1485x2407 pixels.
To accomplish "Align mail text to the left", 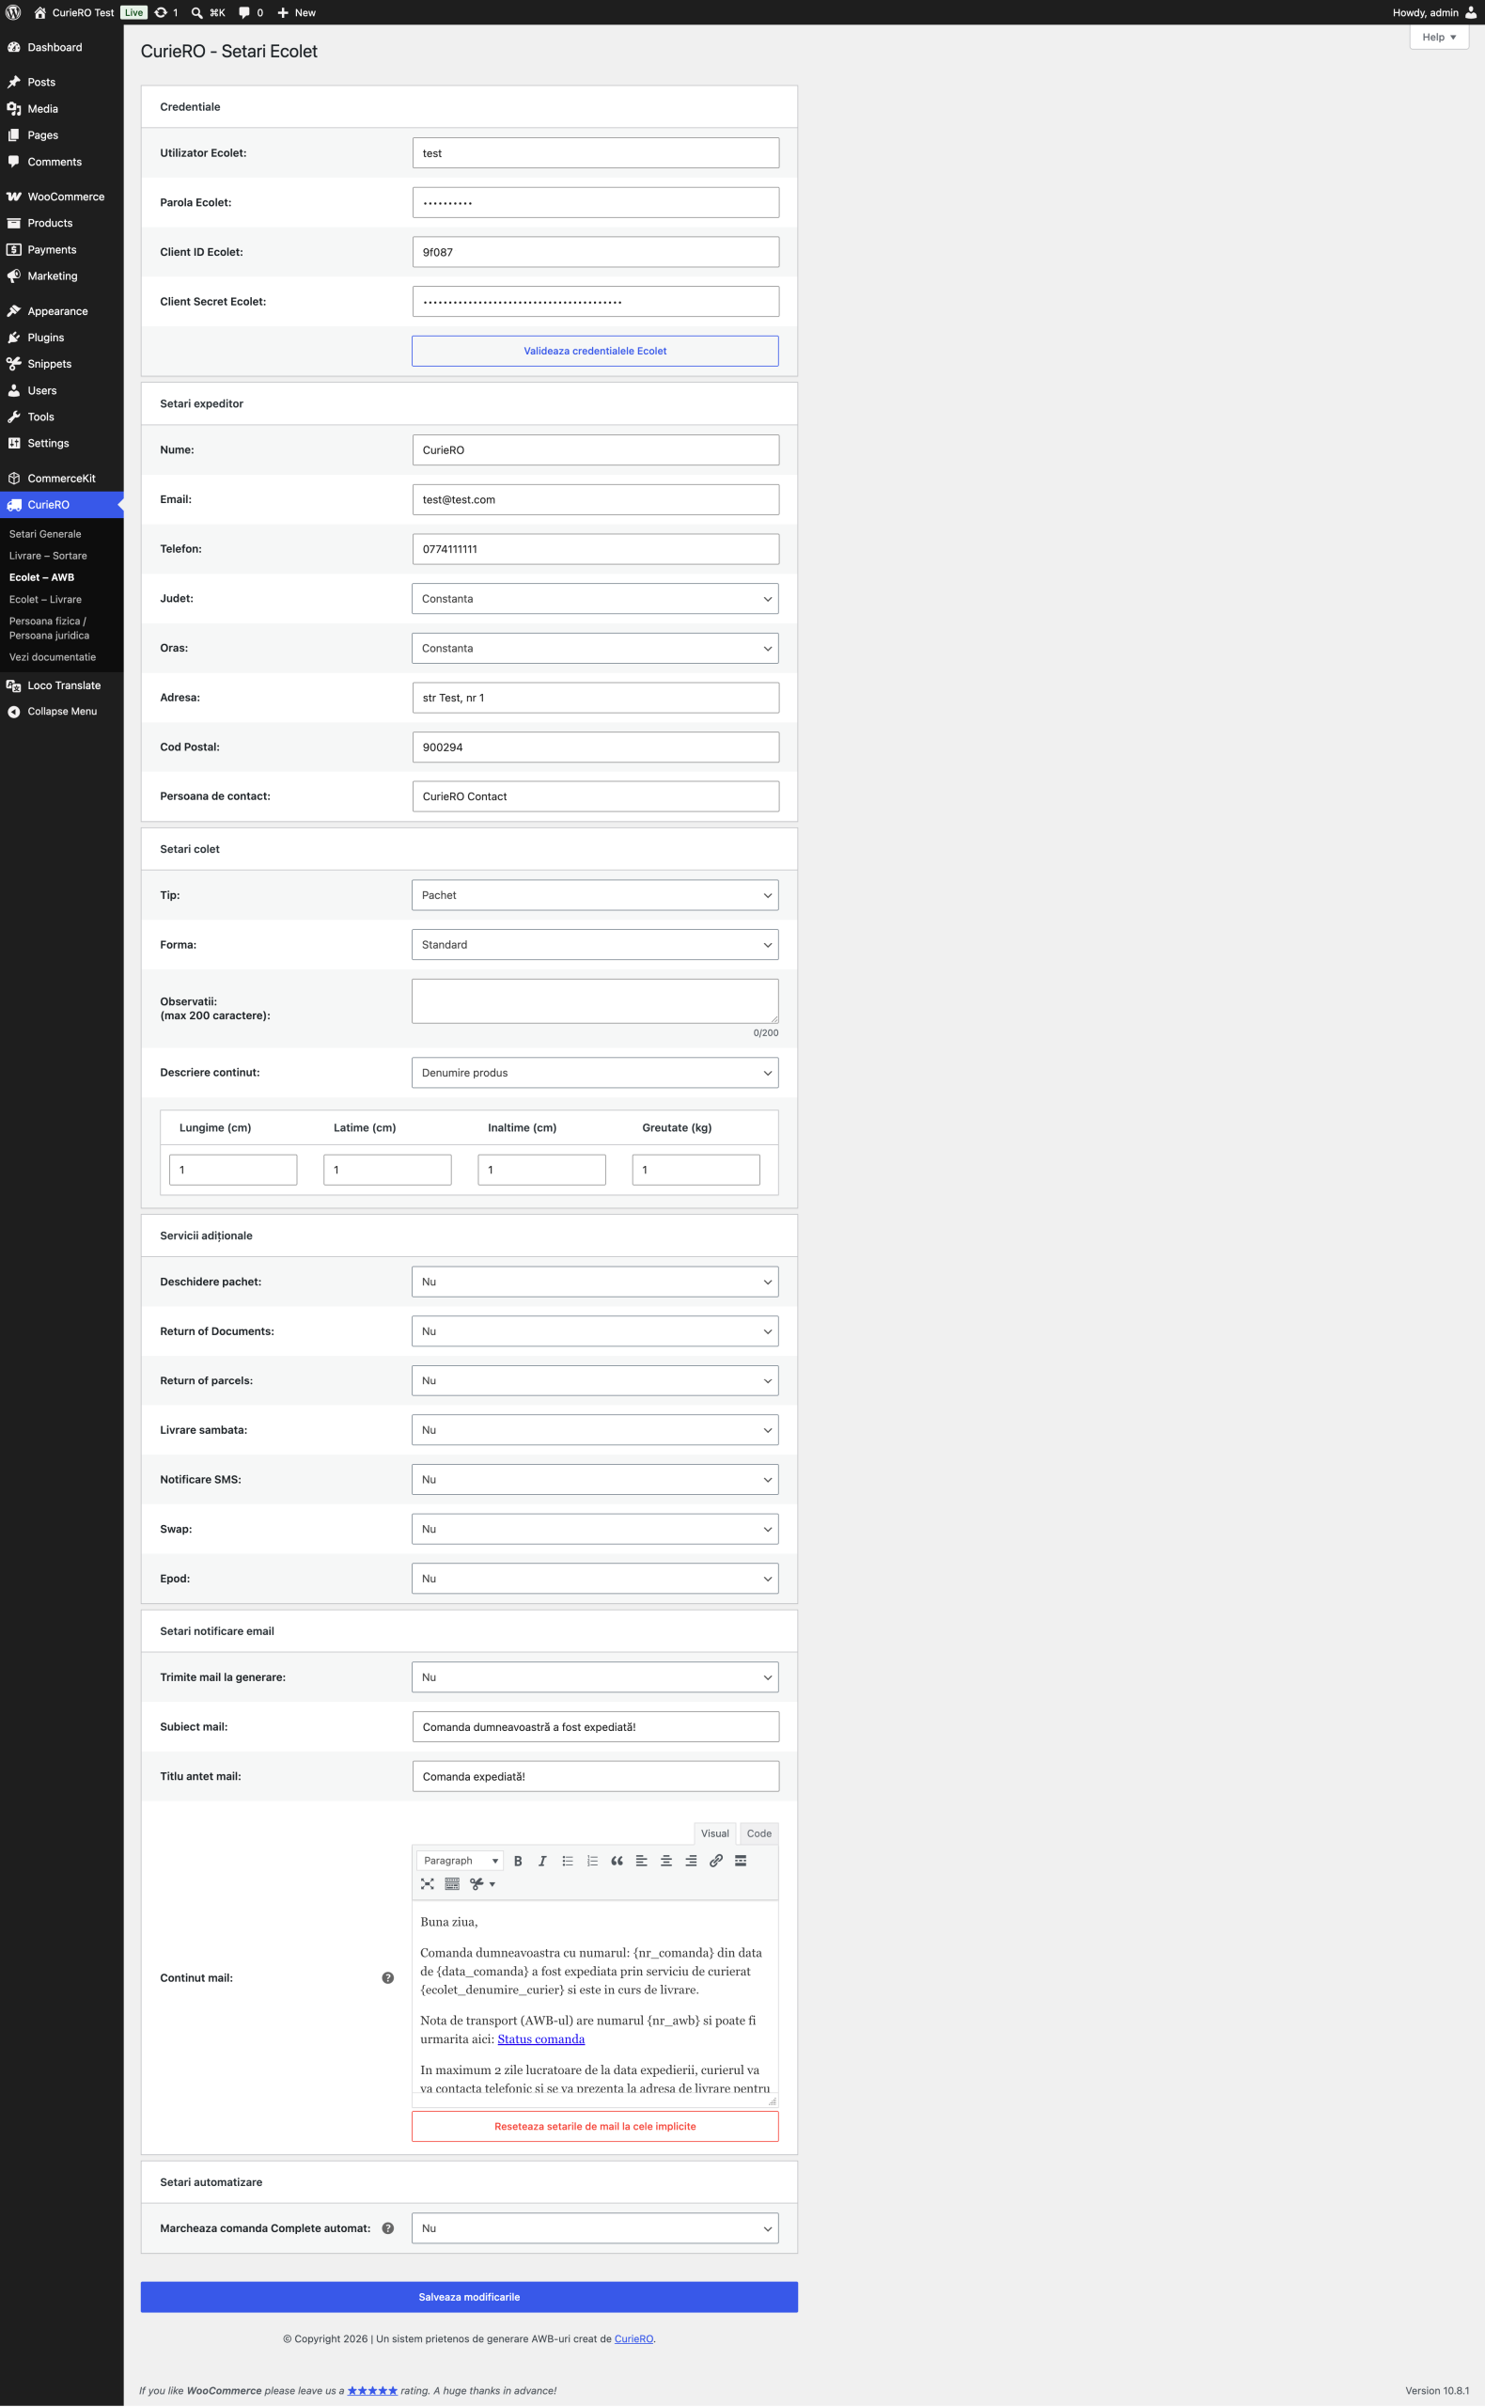I will [x=641, y=1861].
